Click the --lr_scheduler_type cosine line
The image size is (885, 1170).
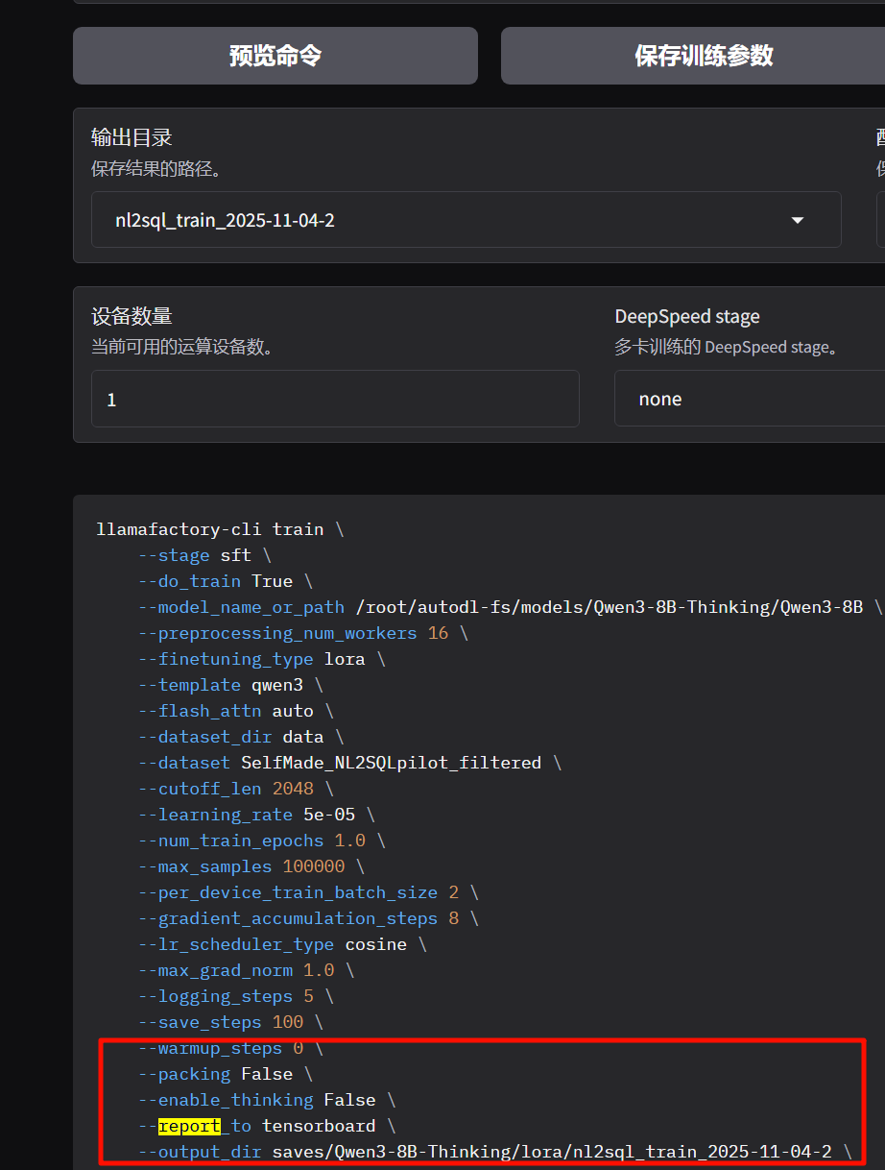tap(282, 944)
